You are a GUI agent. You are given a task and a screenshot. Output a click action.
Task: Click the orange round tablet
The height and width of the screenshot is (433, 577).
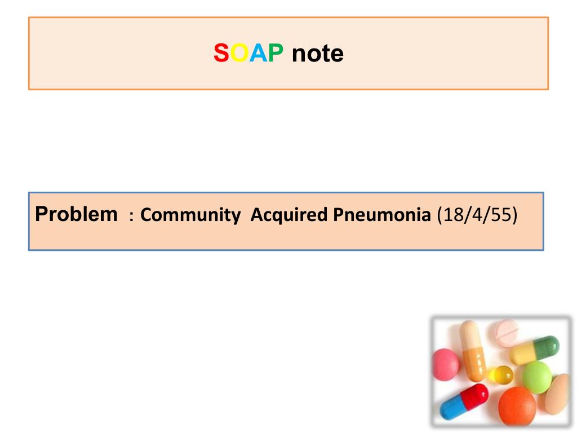[517, 405]
